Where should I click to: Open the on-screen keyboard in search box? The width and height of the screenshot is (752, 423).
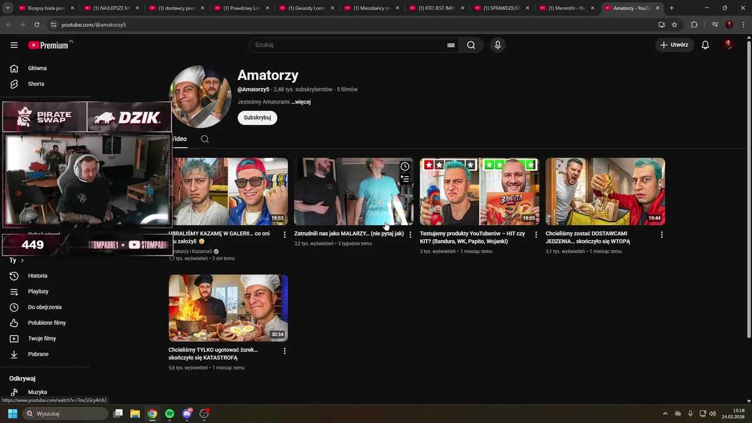tap(451, 45)
